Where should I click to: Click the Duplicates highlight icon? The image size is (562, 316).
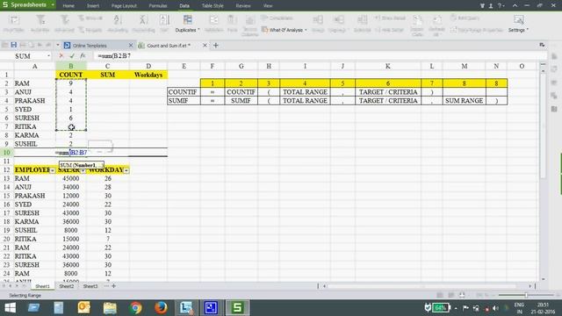point(187,19)
